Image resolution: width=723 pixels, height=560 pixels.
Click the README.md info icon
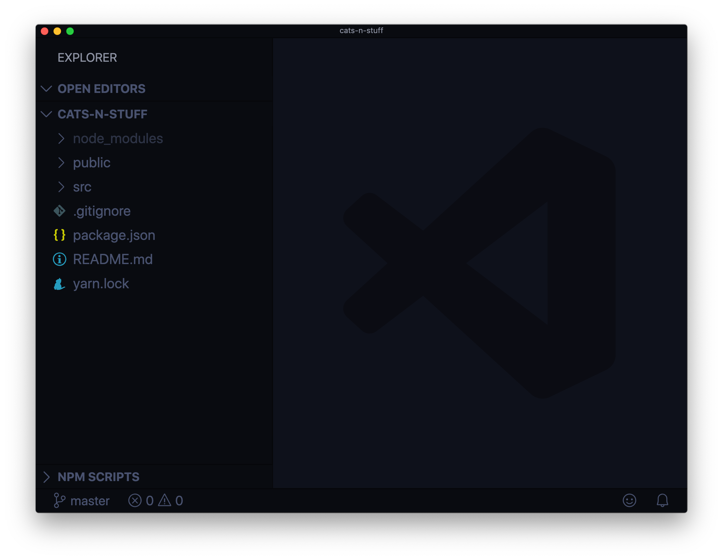click(x=60, y=259)
